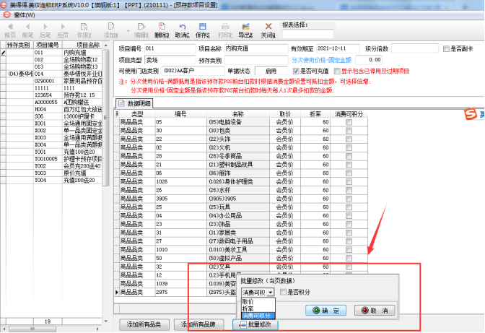Select 折率 from the dropdown list
This screenshot has width=485, height=333.
coord(258,308)
